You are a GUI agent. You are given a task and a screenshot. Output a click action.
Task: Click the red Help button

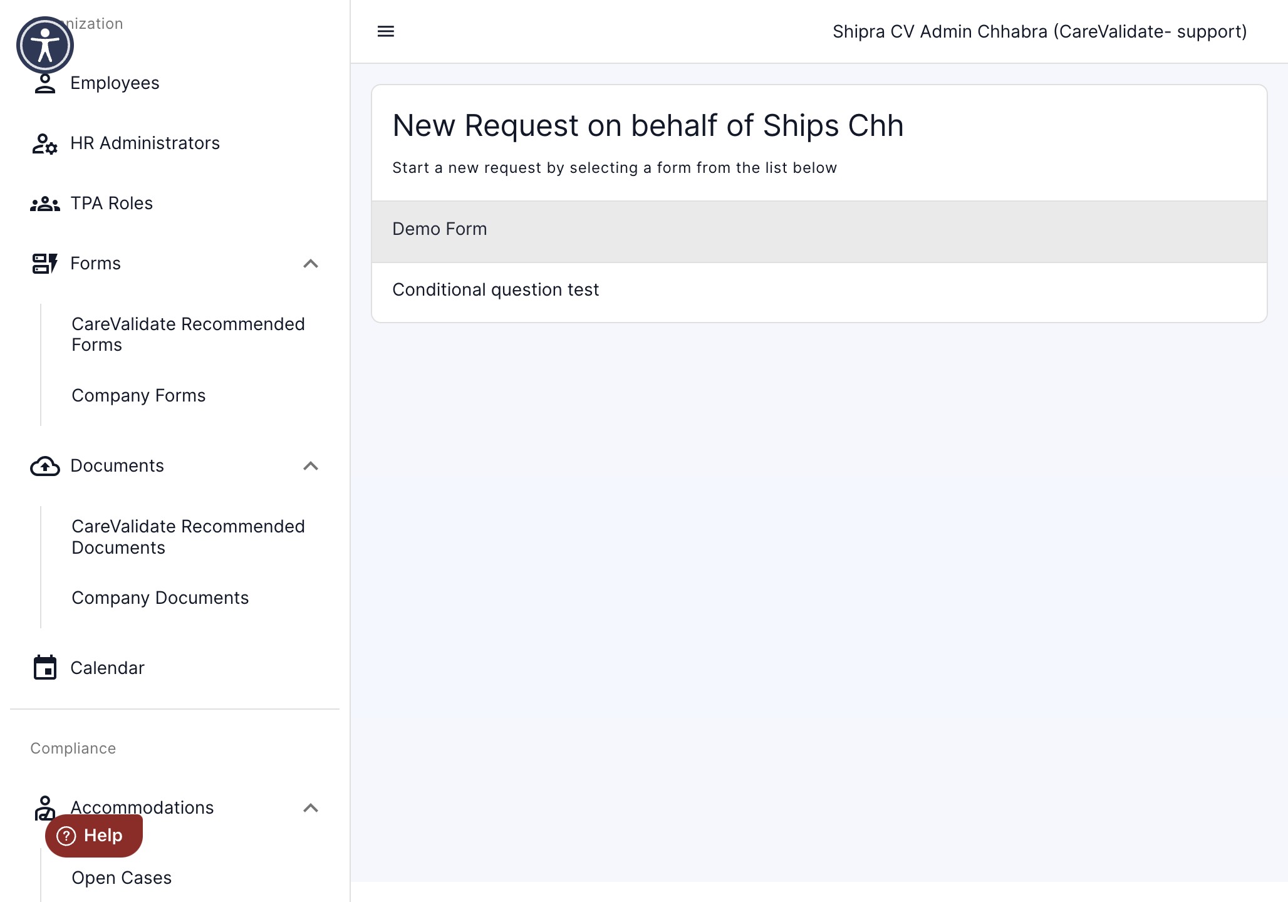[94, 836]
